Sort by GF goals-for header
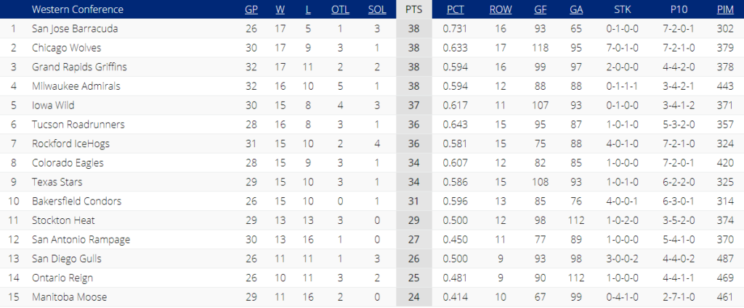This screenshot has width=744, height=308. (540, 9)
